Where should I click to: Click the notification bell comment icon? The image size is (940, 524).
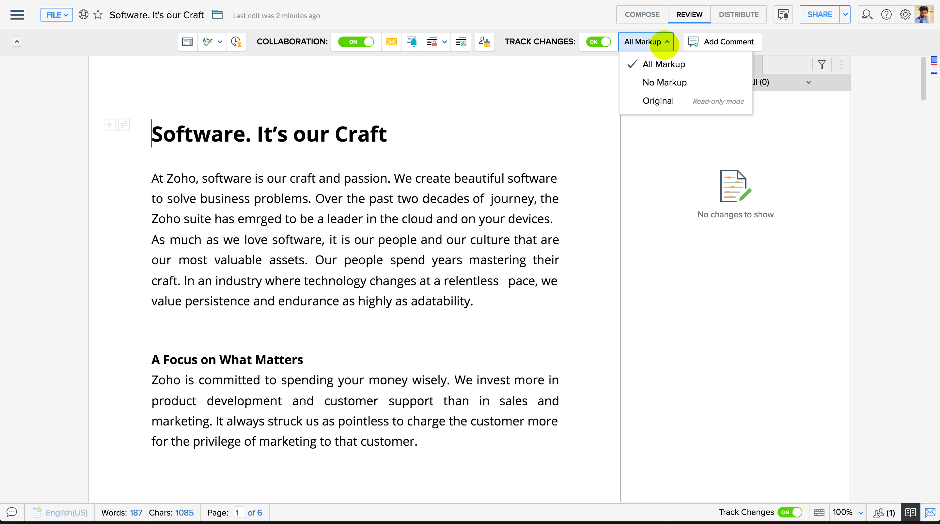point(412,41)
